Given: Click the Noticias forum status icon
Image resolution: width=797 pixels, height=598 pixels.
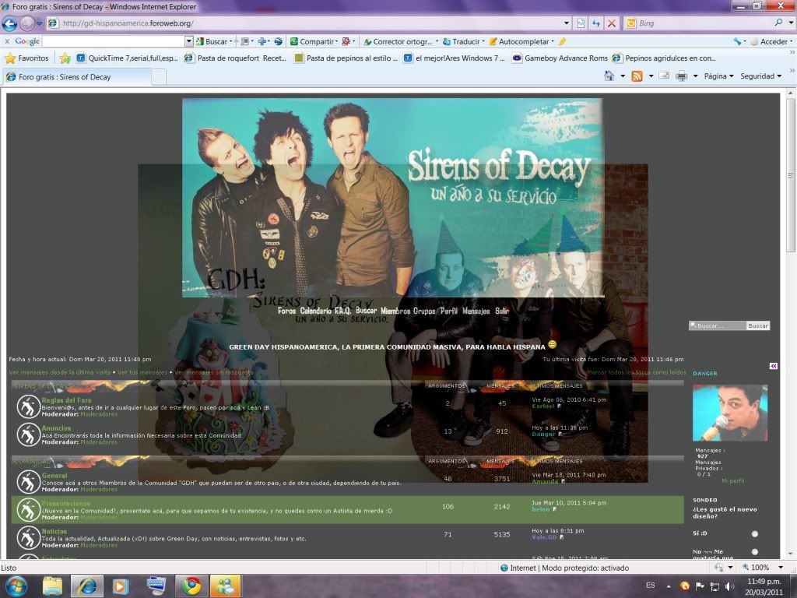Looking at the screenshot, I should point(29,537).
